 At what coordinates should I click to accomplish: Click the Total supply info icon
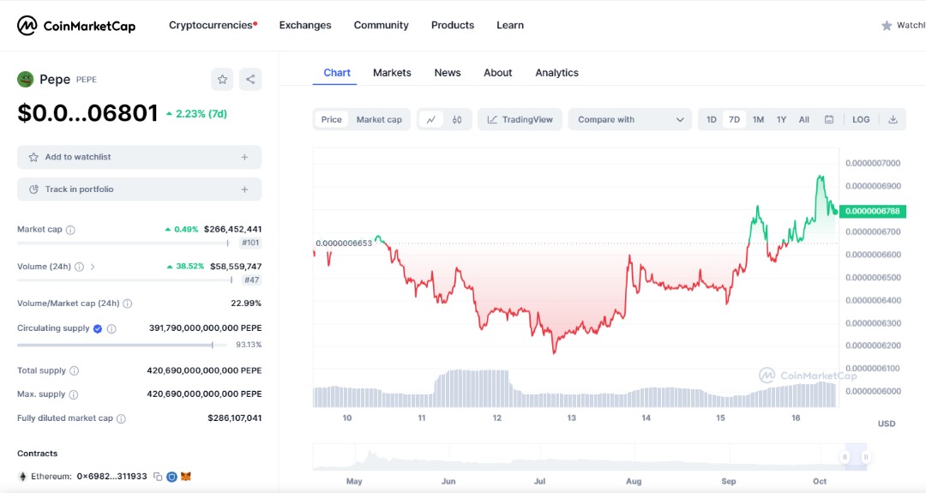click(x=75, y=370)
